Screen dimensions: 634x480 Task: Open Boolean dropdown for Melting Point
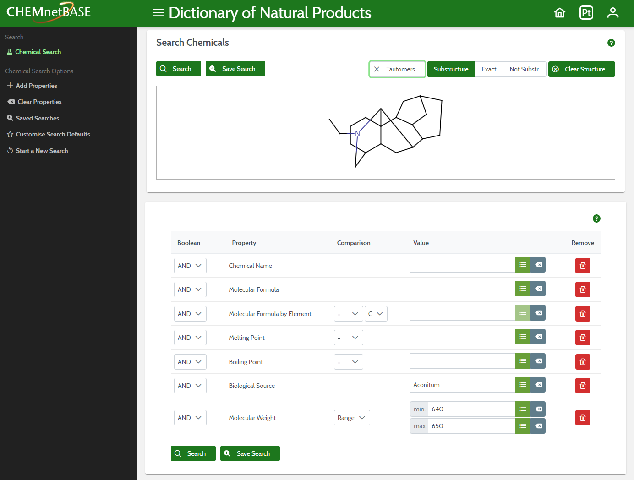(190, 338)
